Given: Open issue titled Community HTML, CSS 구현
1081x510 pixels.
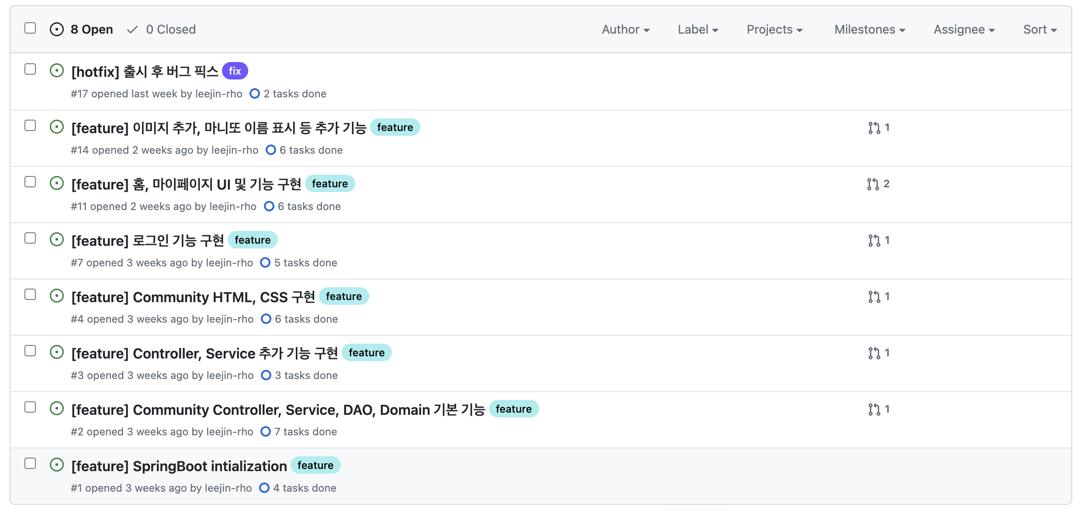Looking at the screenshot, I should tap(193, 297).
